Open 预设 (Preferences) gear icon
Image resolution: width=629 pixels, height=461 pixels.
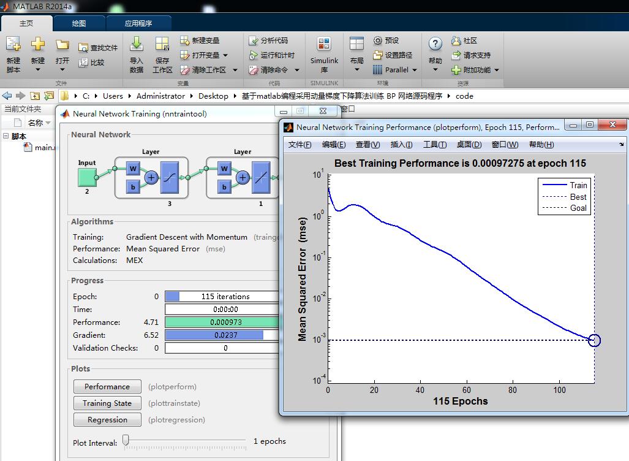point(377,40)
